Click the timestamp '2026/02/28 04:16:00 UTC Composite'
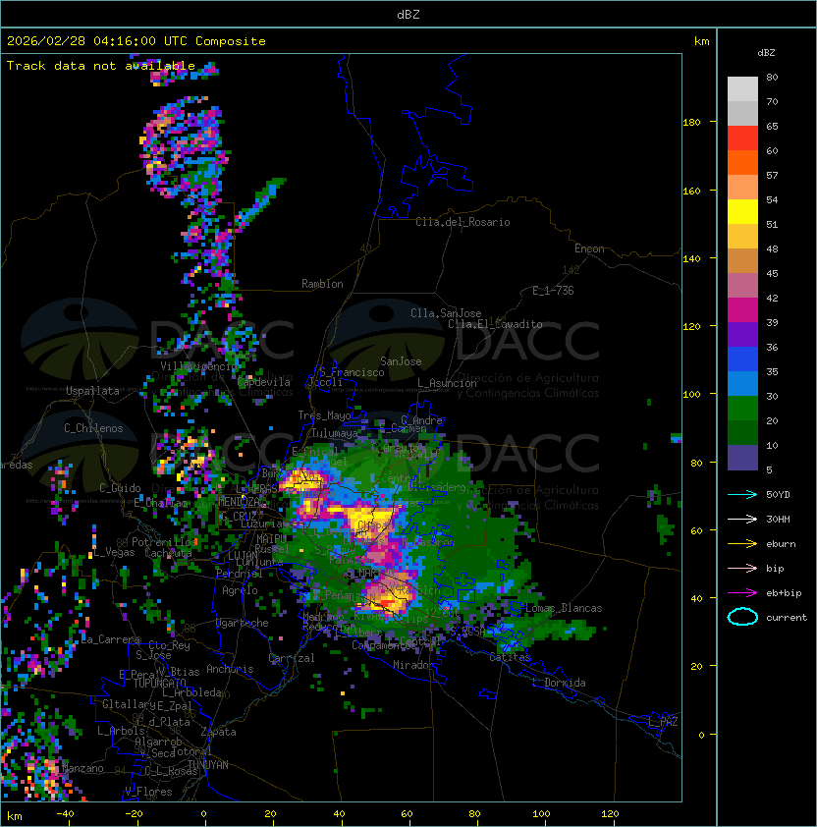817x827 pixels. (x=136, y=41)
